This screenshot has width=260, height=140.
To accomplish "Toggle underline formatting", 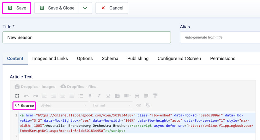I will pos(108,96).
